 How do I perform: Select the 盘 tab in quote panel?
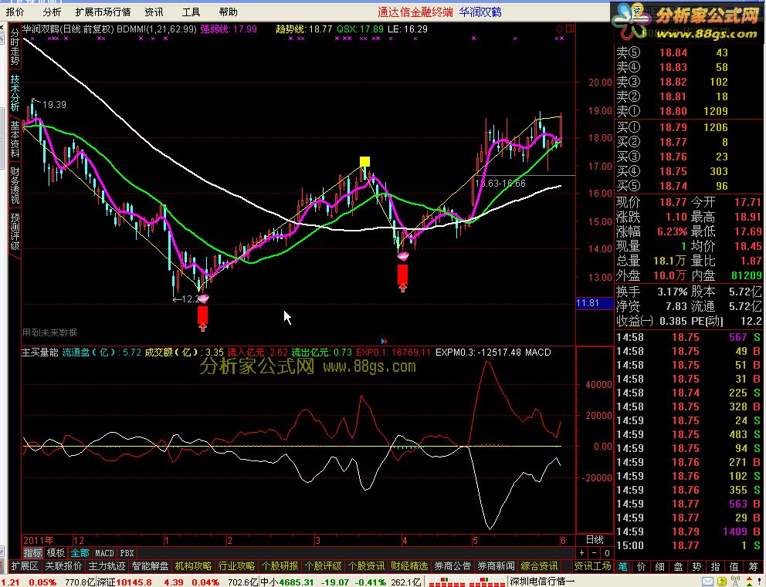679,566
